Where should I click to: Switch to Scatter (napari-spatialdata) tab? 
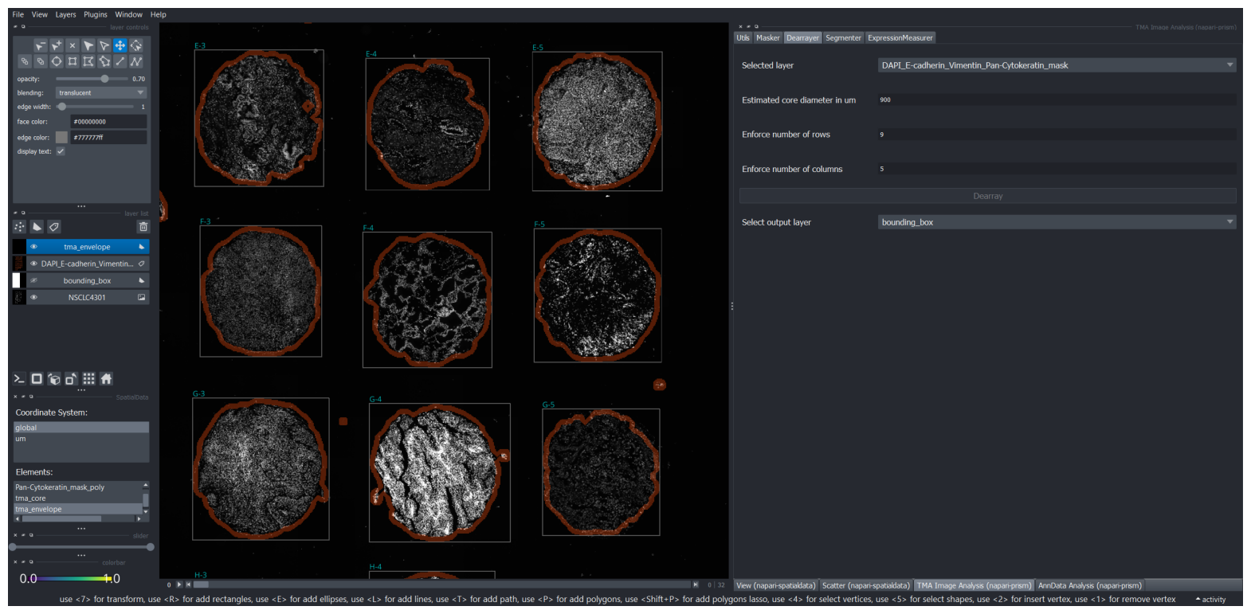(865, 585)
